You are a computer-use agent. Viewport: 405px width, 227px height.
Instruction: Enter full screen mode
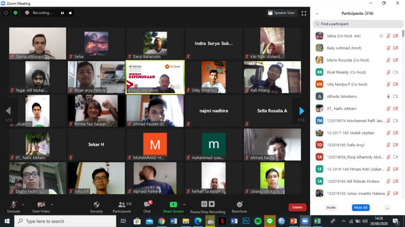tap(304, 13)
